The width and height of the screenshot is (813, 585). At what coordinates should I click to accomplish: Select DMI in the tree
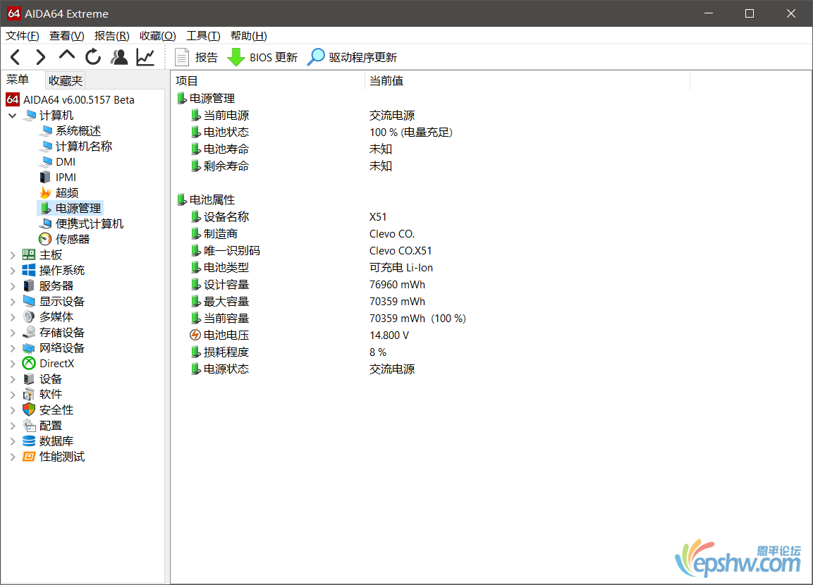coord(66,161)
